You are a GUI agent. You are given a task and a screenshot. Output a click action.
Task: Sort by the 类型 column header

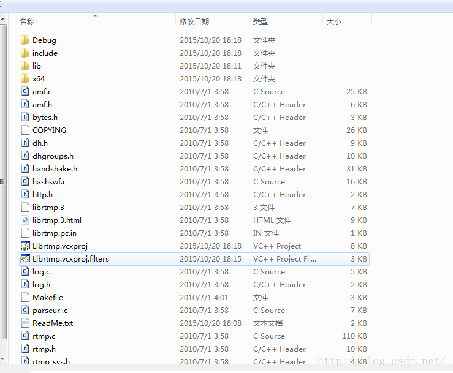click(261, 21)
